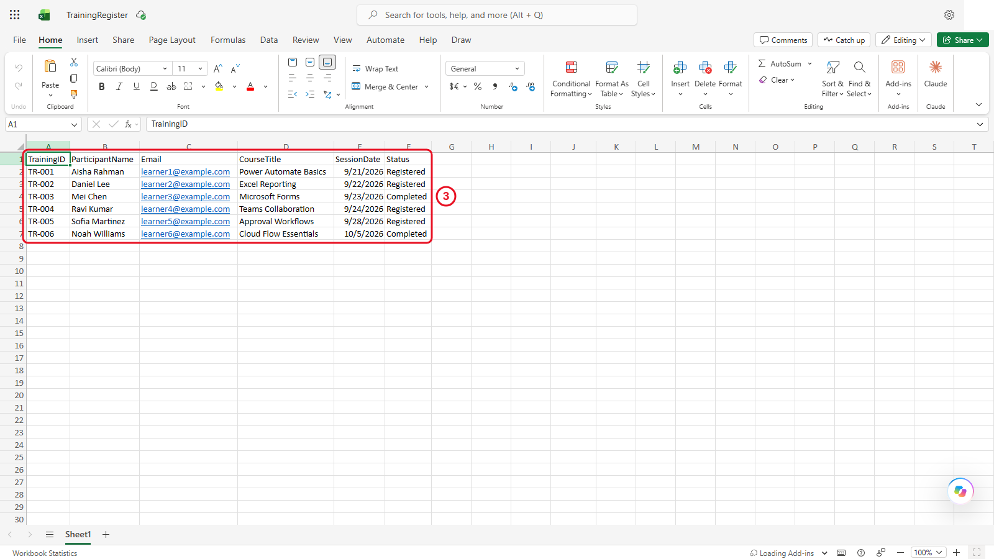Viewport: 994px width, 559px height.
Task: Open the File menu
Action: point(20,40)
